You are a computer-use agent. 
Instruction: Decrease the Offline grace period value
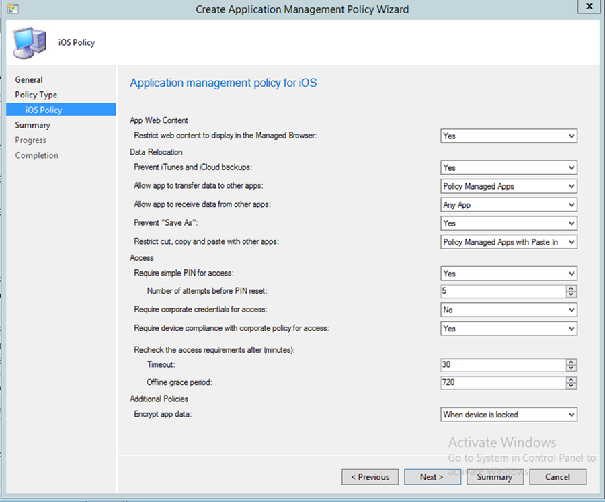pyautogui.click(x=571, y=386)
